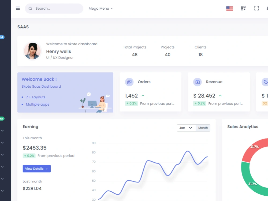Viewport: 268px width, 201px height.
Task: Click the SAAS page title
Action: click(23, 27)
